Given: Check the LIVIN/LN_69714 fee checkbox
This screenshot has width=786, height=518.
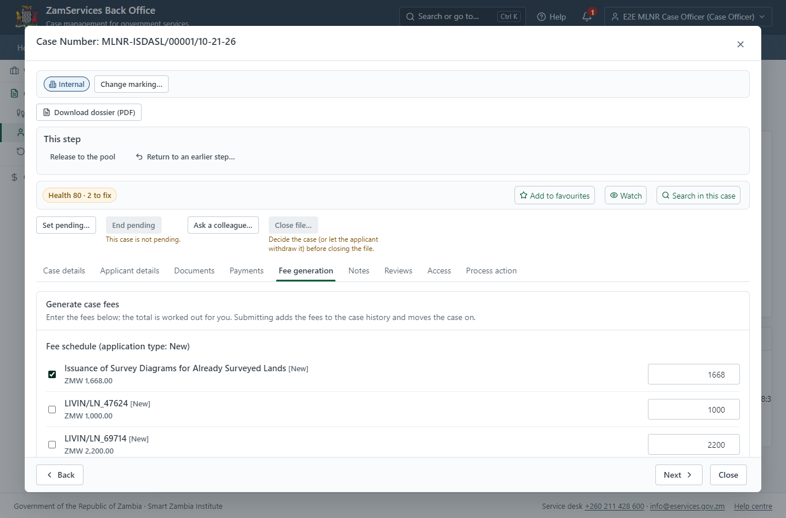Looking at the screenshot, I should coord(52,444).
